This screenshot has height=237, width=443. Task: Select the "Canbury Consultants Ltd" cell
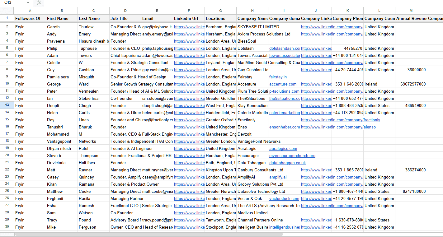coord(252,170)
